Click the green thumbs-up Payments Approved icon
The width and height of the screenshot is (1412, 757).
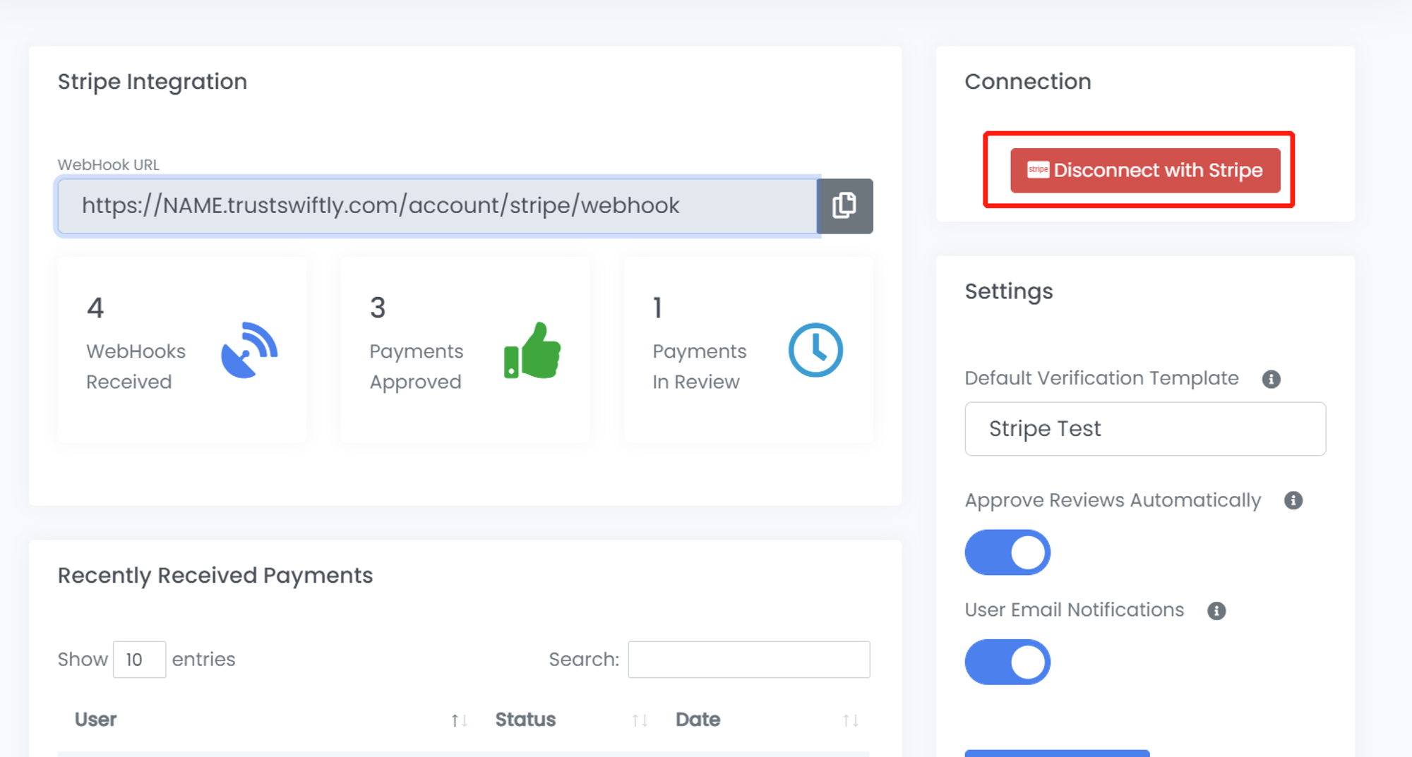tap(532, 351)
